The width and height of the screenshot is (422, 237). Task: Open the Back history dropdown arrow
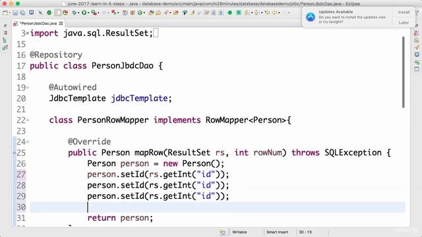click(x=279, y=13)
